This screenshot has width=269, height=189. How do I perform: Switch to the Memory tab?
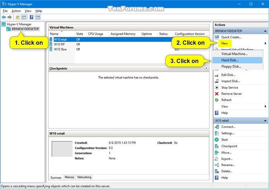tap(70, 177)
